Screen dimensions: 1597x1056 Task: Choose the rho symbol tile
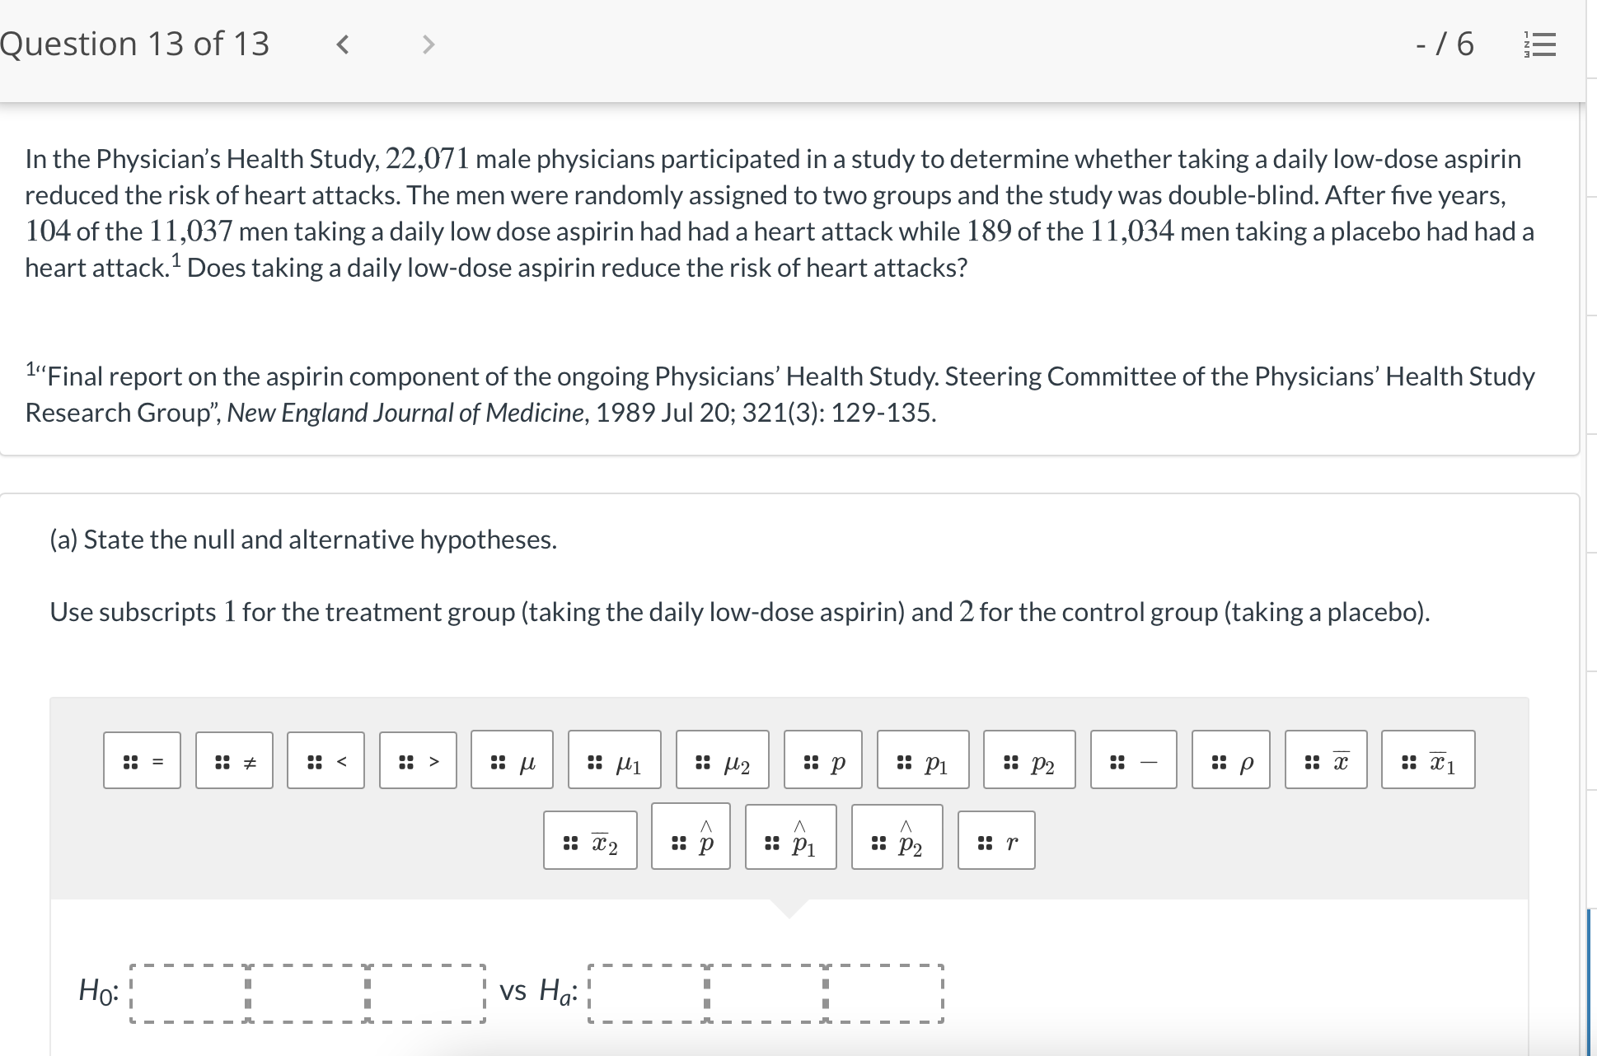(x=1231, y=760)
